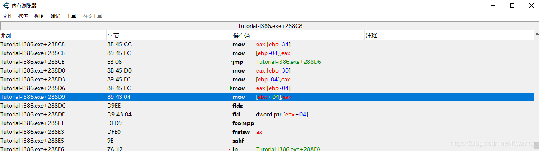Click the Cheat Engine title bar icon
Screen dimensions: 539x151
6,5
